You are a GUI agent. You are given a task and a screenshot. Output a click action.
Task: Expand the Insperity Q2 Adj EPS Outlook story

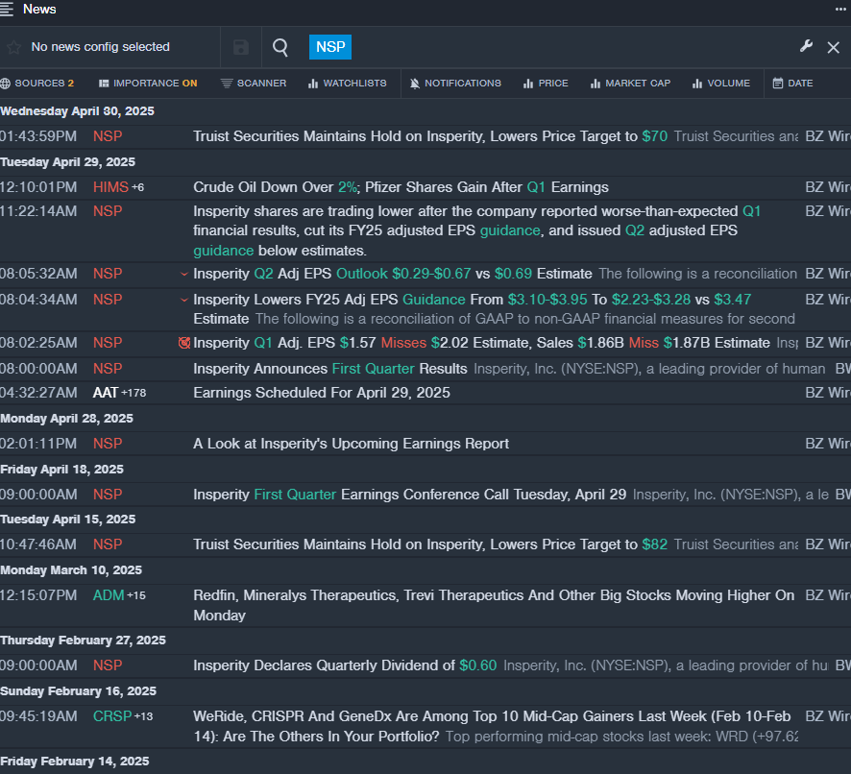184,274
